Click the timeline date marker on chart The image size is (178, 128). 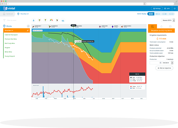click(x=73, y=25)
